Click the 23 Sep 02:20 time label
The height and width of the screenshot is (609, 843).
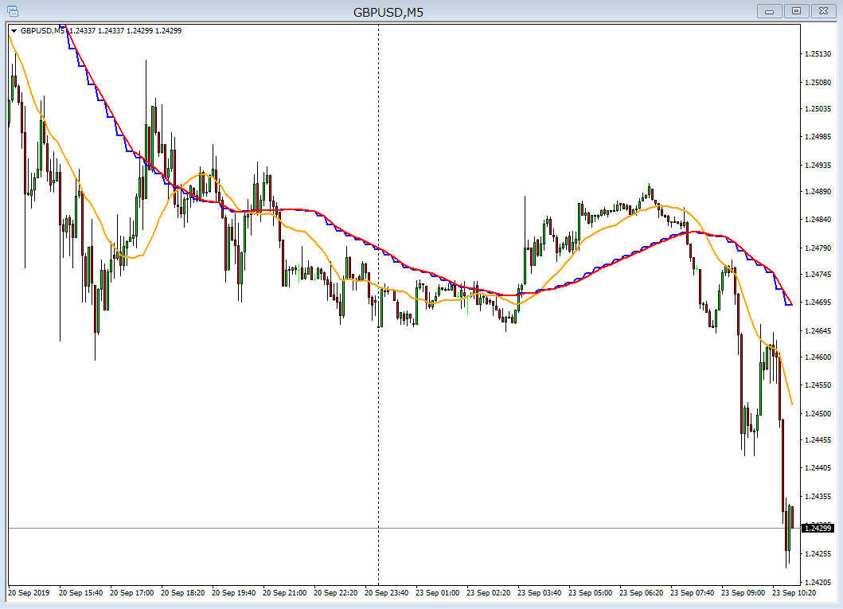click(x=488, y=593)
